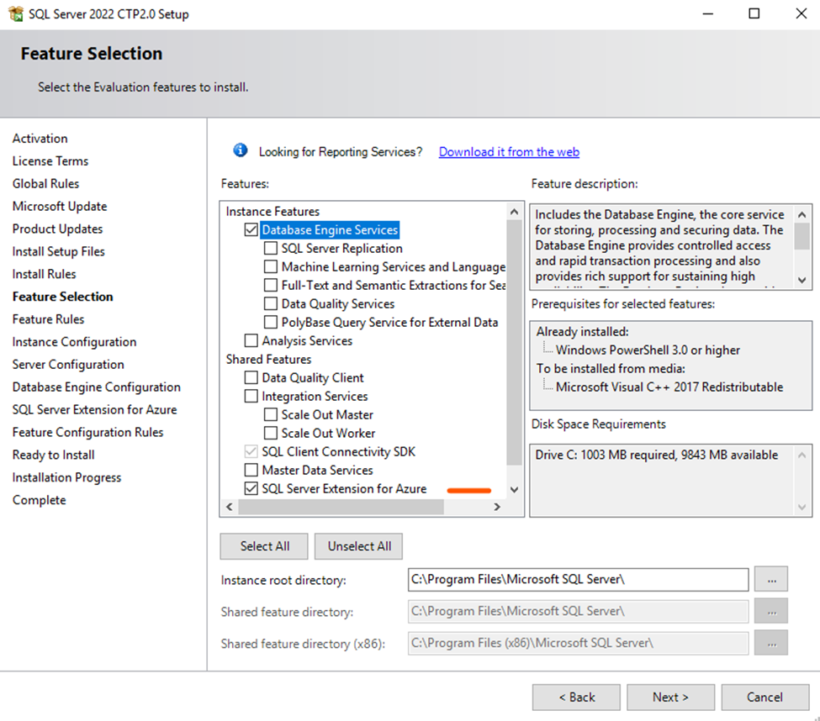Select the Database Engine Configuration step
Image resolution: width=820 pixels, height=721 pixels.
(x=96, y=387)
